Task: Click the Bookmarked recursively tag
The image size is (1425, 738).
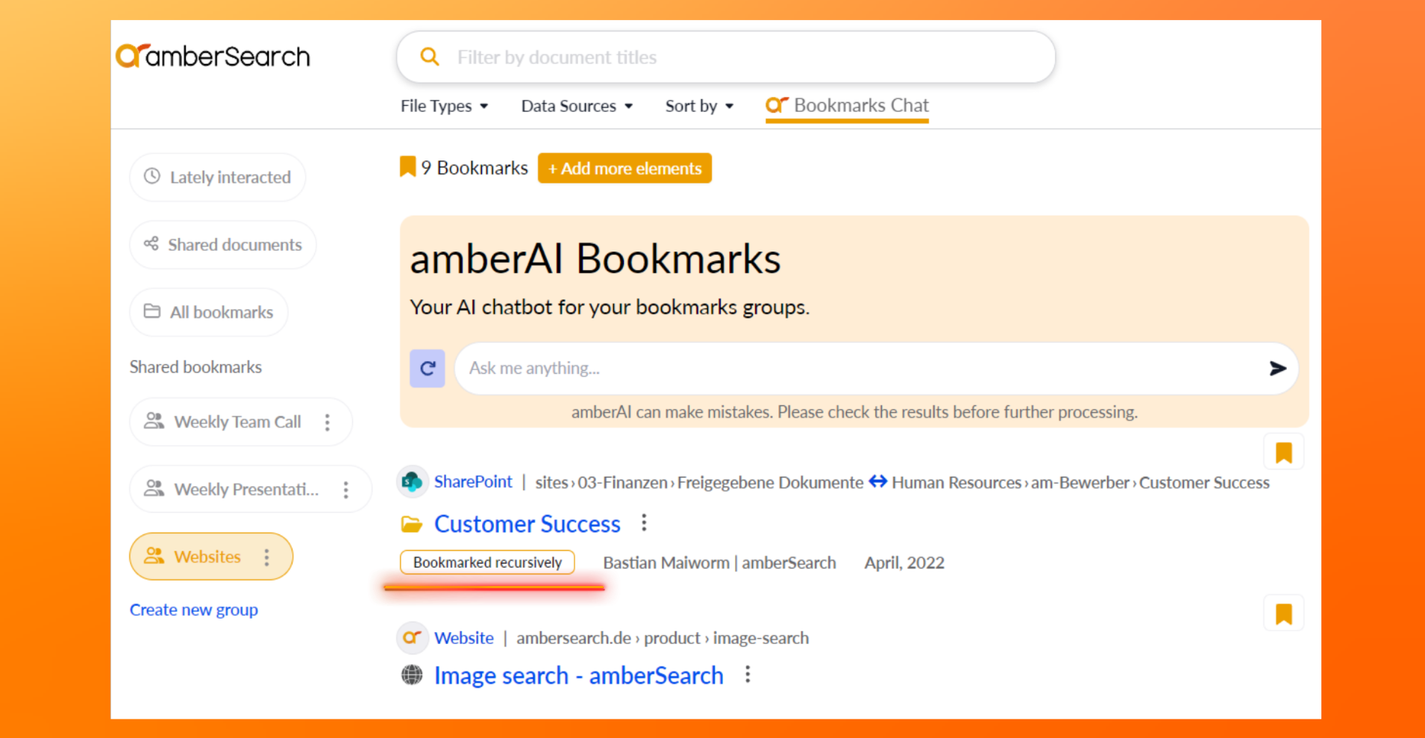Action: pyautogui.click(x=487, y=563)
